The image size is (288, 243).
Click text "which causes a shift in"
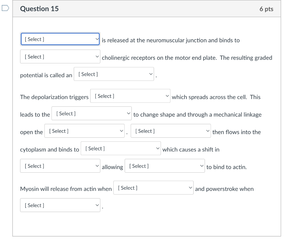pyautogui.click(x=191, y=150)
